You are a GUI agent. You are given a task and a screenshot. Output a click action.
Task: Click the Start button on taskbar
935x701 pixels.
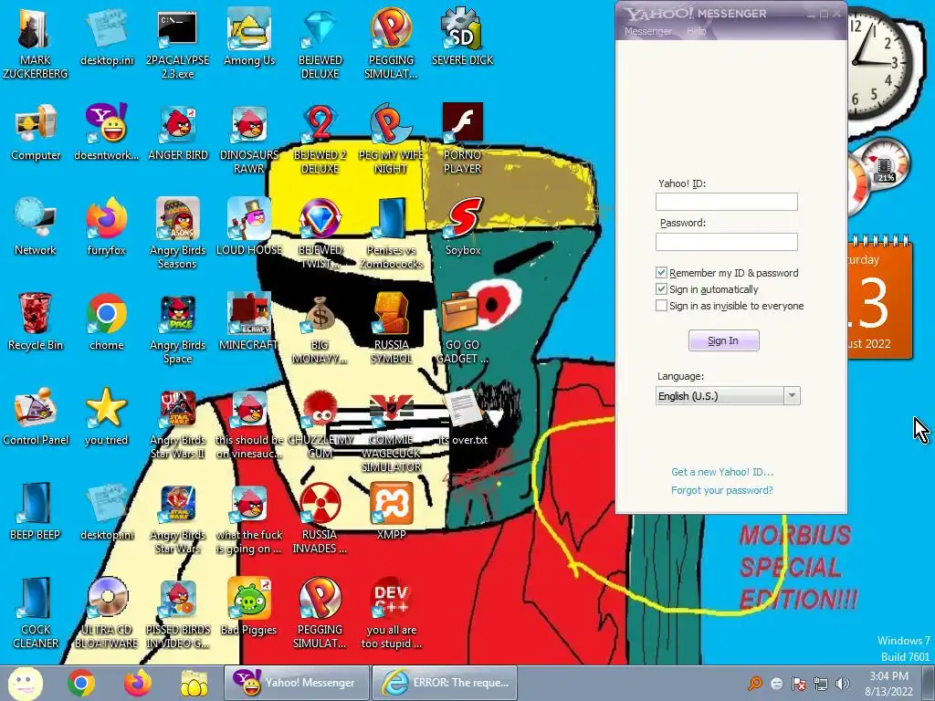pos(25,683)
